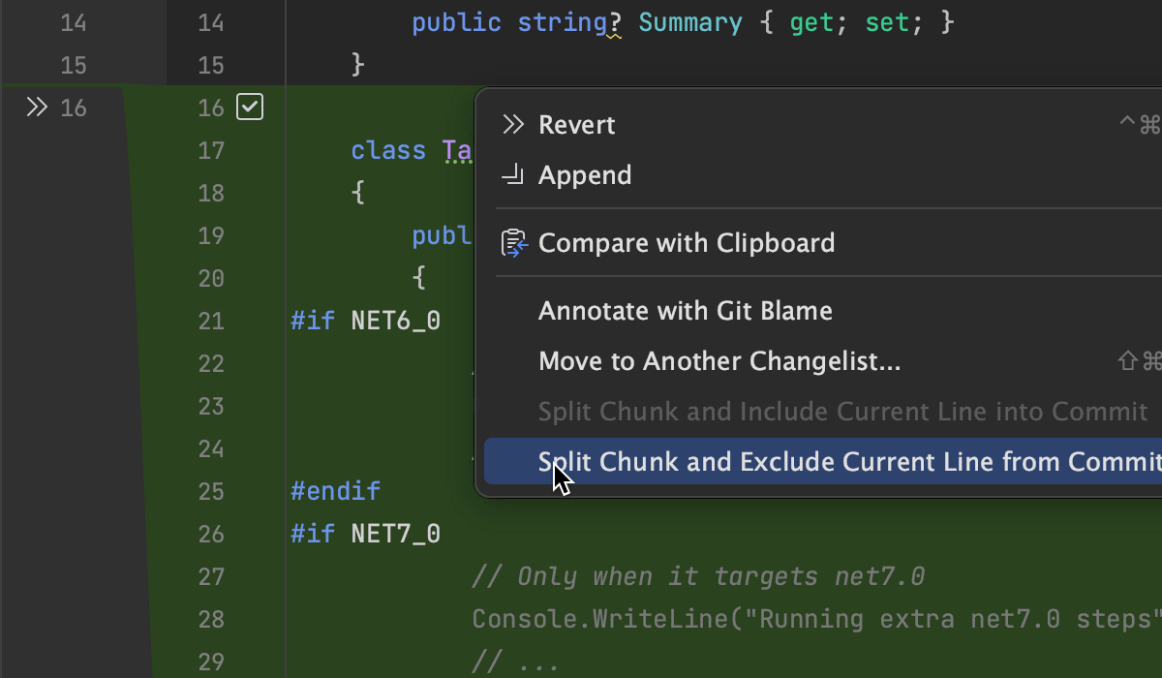Click the Revert double-arrow icon in menu

click(x=513, y=125)
